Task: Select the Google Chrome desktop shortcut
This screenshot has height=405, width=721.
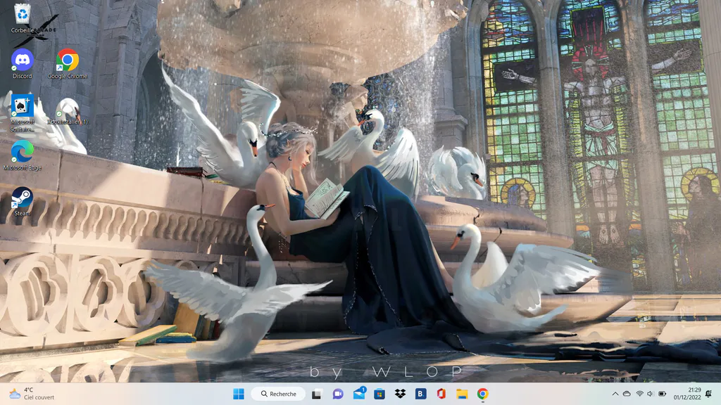Action: pos(68,64)
